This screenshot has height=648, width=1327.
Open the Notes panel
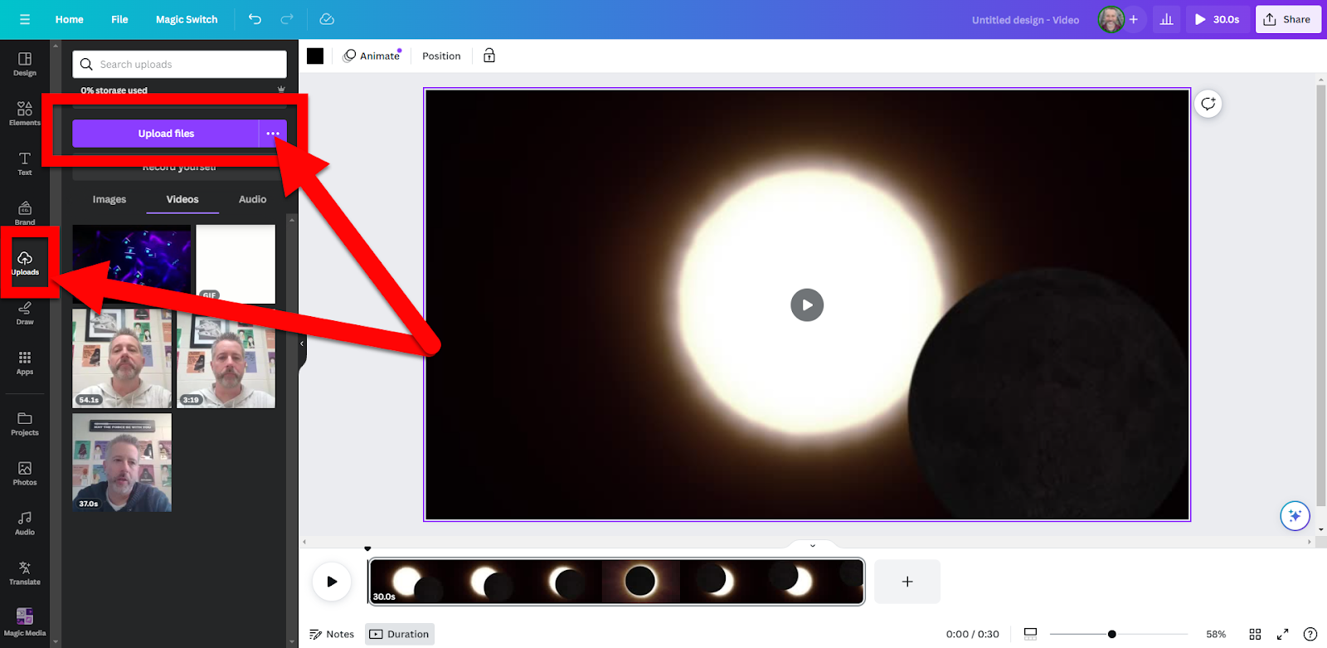click(x=332, y=634)
